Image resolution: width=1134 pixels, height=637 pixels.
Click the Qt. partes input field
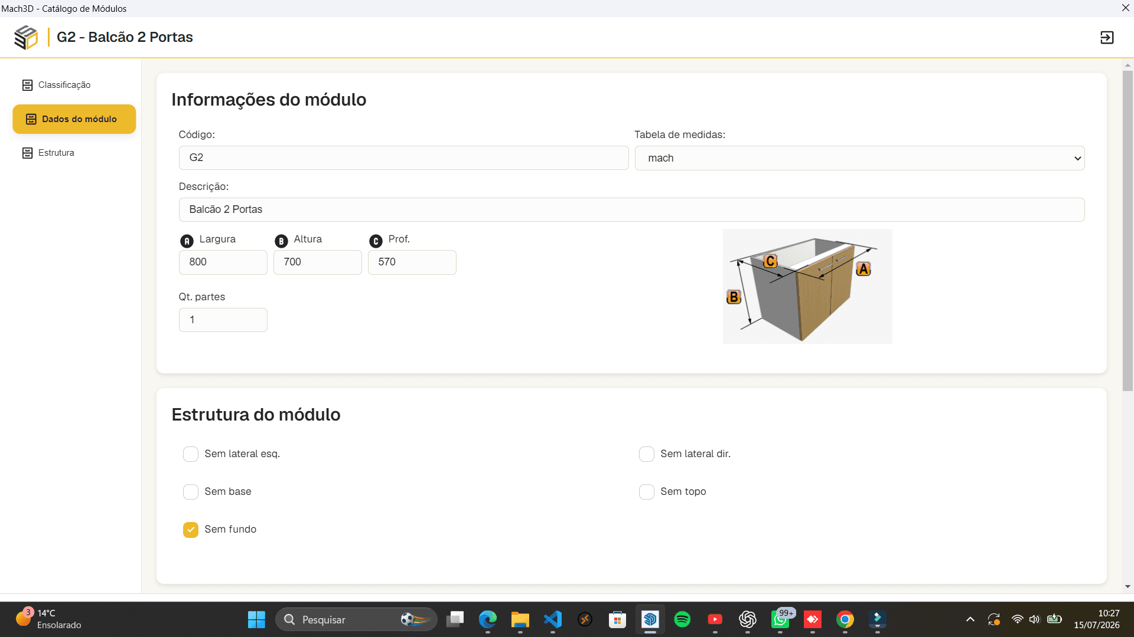(x=223, y=320)
